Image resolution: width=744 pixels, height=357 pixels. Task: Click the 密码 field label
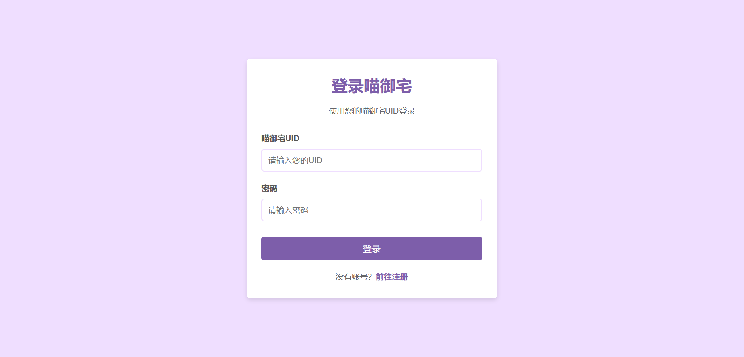point(269,188)
